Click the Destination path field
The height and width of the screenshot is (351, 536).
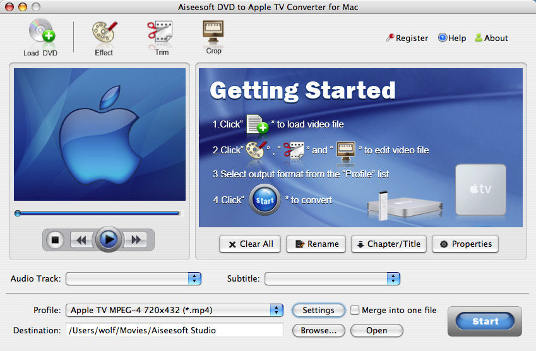[174, 330]
